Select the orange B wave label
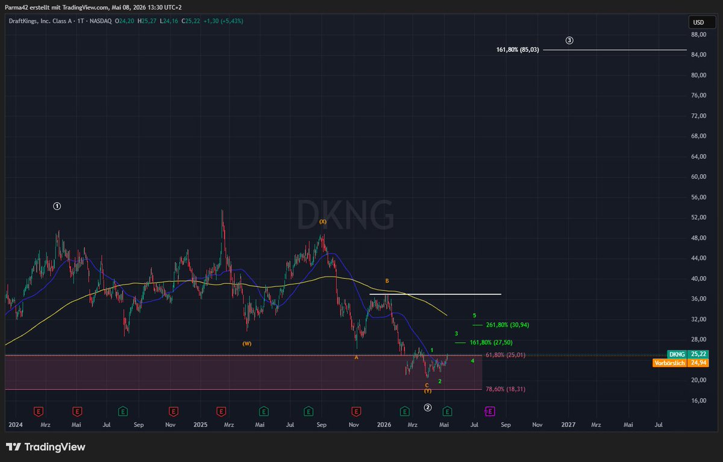723x462 pixels. [x=387, y=281]
